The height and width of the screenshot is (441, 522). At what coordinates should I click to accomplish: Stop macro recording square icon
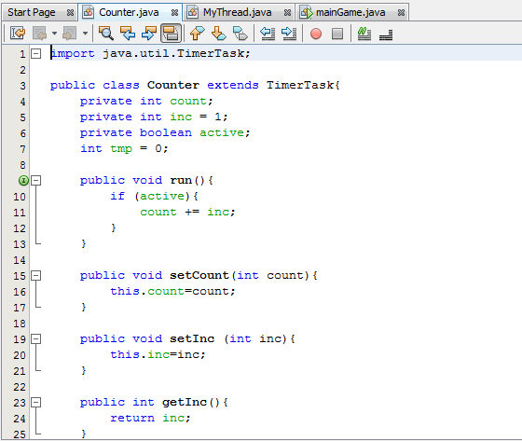337,34
